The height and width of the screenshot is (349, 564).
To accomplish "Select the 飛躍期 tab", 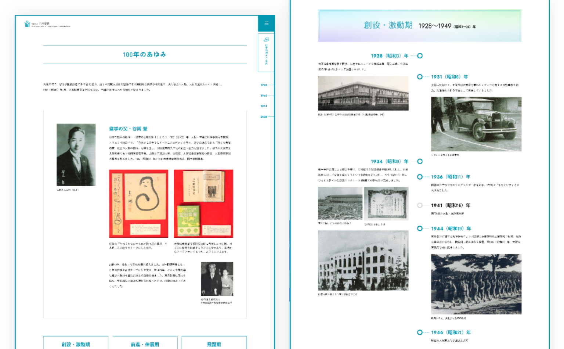I will (214, 343).
